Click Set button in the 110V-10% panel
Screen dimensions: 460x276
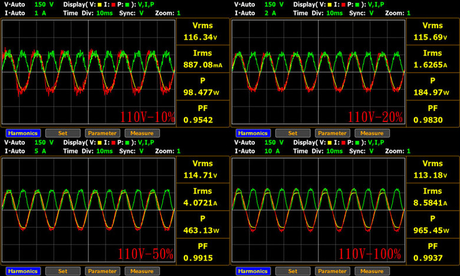pyautogui.click(x=63, y=133)
